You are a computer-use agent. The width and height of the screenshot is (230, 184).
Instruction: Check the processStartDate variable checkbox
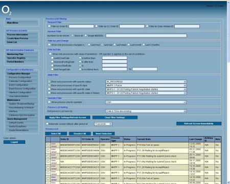coord(52,65)
